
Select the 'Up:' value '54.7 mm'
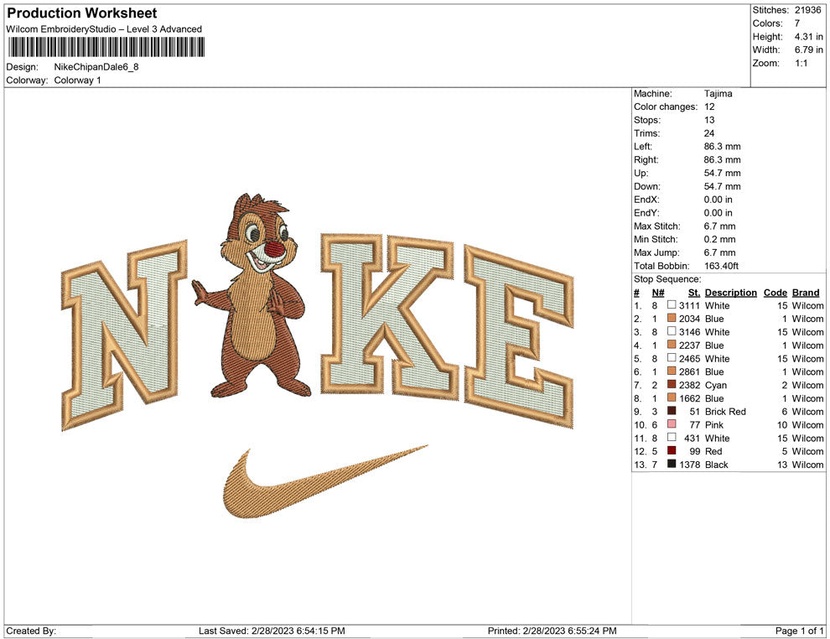[x=722, y=173]
